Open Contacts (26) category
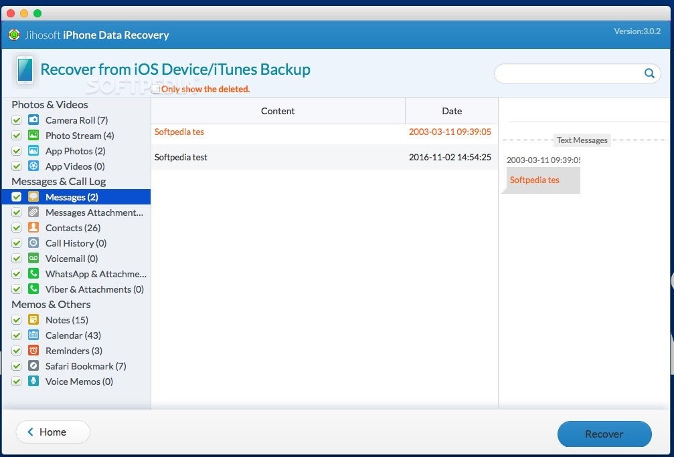The image size is (674, 457). [x=73, y=228]
